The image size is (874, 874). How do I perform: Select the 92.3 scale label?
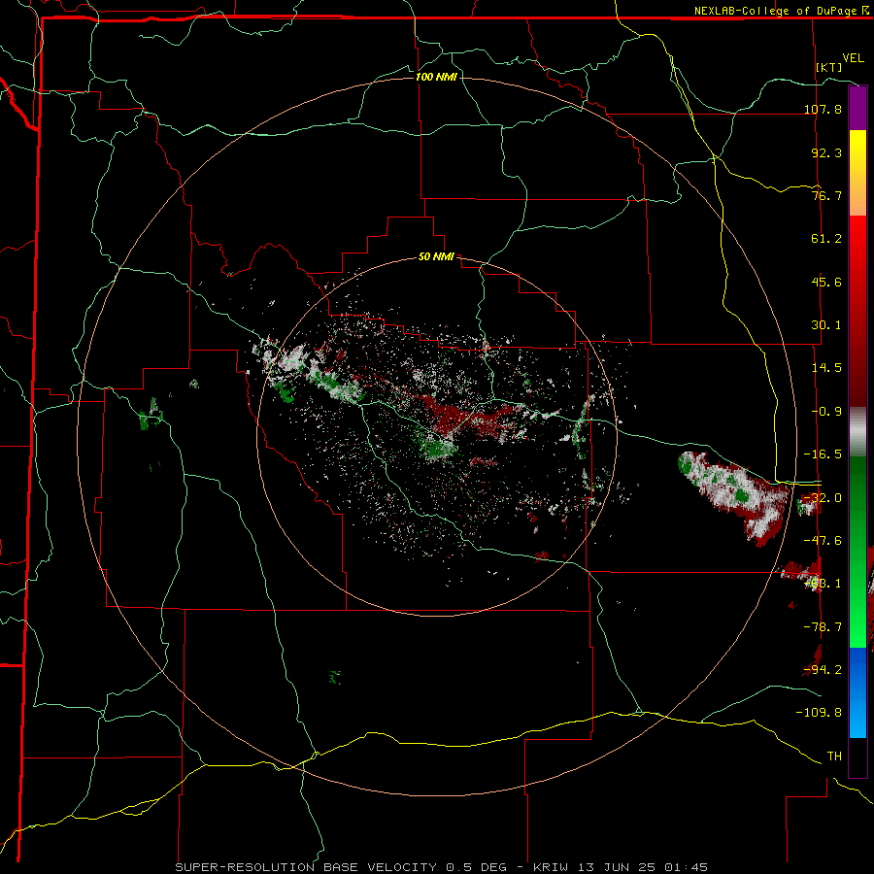(826, 152)
